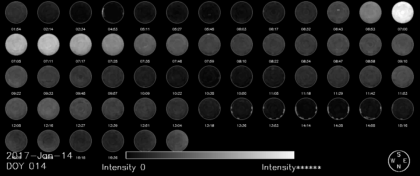Viewport: 420px width, 176px height.
Task: Pick the dark disk labeled 04:53
Action: (x=113, y=12)
